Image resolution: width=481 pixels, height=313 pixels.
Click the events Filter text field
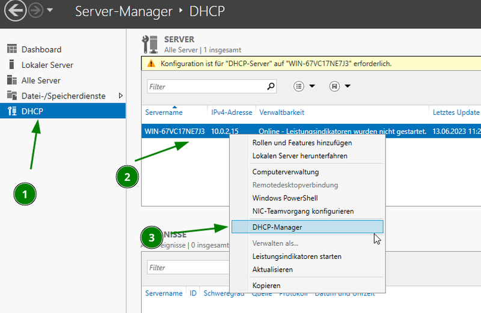pos(186,268)
